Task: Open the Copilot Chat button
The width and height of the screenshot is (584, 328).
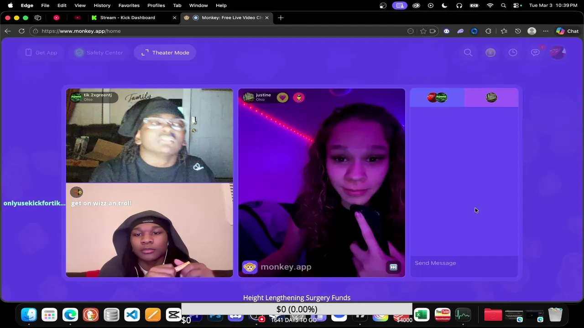Action: (567, 31)
